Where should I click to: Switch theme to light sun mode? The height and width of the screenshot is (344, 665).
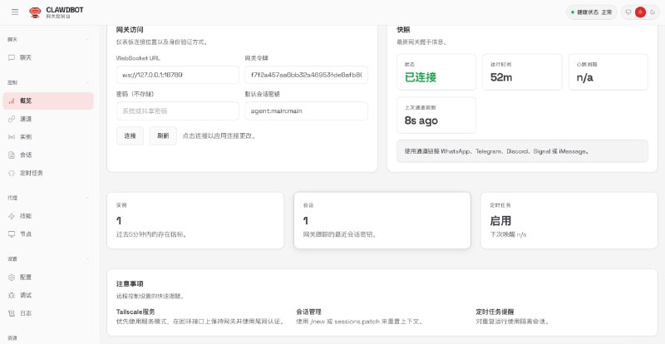[640, 12]
